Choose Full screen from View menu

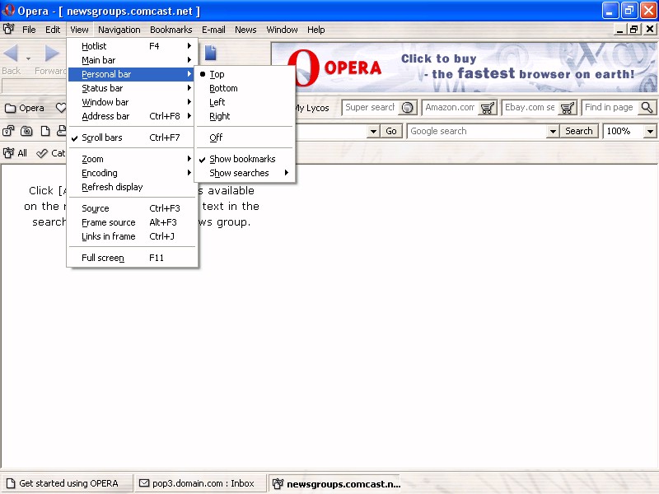point(103,258)
